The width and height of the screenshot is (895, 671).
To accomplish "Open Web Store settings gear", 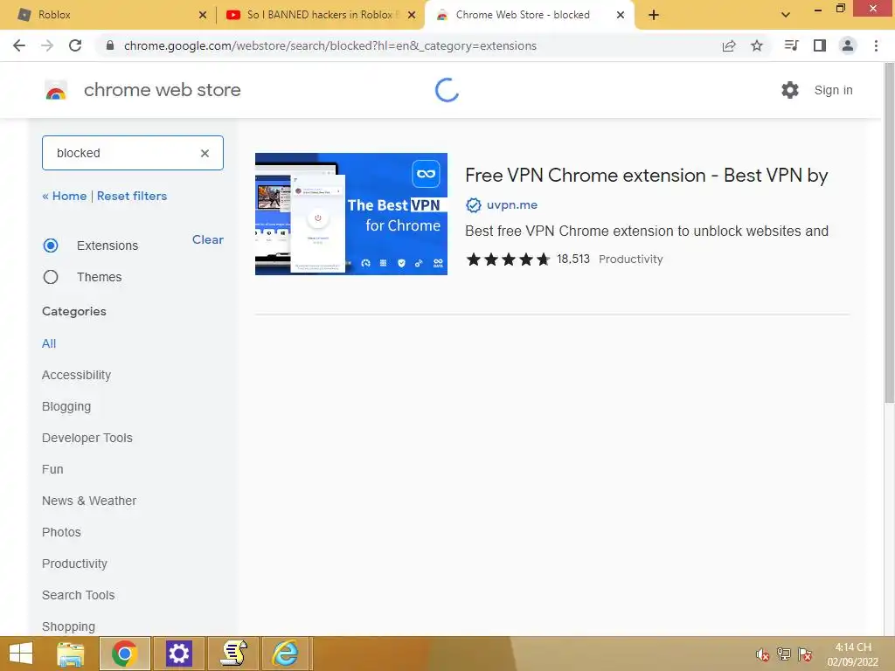I will pyautogui.click(x=790, y=90).
